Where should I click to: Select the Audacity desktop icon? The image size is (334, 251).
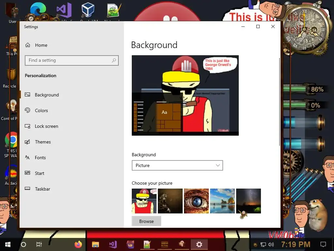(x=11, y=175)
